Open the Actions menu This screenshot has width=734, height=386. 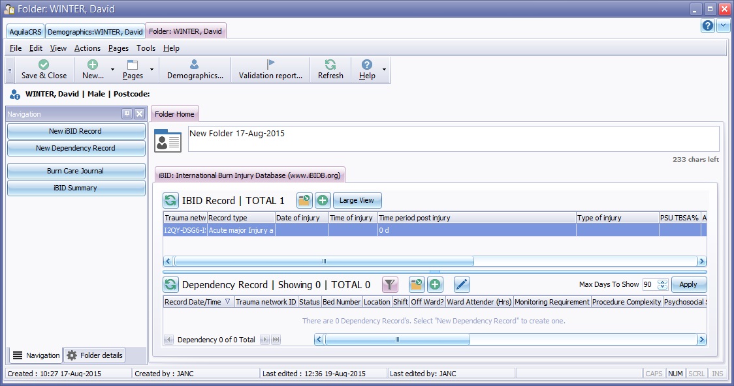[87, 48]
